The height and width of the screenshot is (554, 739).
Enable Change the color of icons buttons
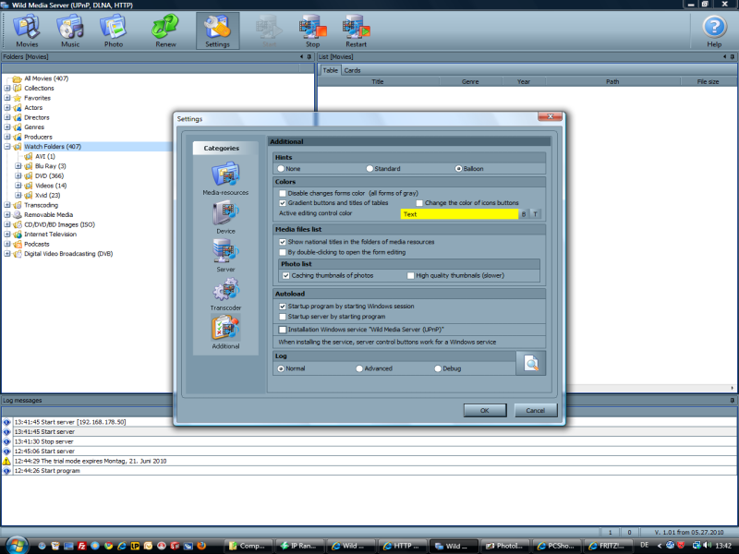click(x=419, y=203)
